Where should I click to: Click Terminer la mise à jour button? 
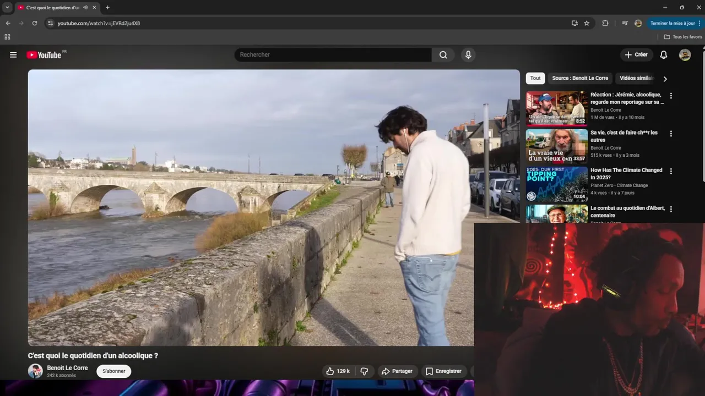(673, 23)
